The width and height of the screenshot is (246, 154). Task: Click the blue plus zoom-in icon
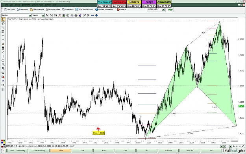(x=96, y=15)
